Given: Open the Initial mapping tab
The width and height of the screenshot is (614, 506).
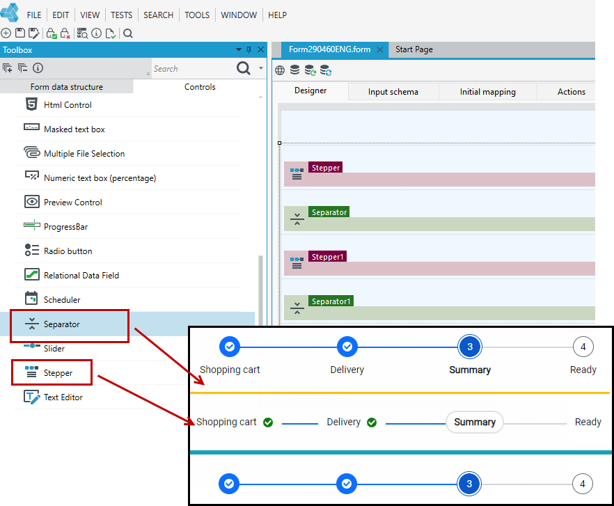Looking at the screenshot, I should click(x=487, y=92).
